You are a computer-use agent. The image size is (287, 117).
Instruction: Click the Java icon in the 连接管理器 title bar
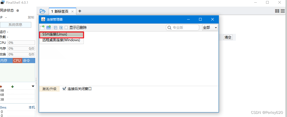tap(43, 19)
